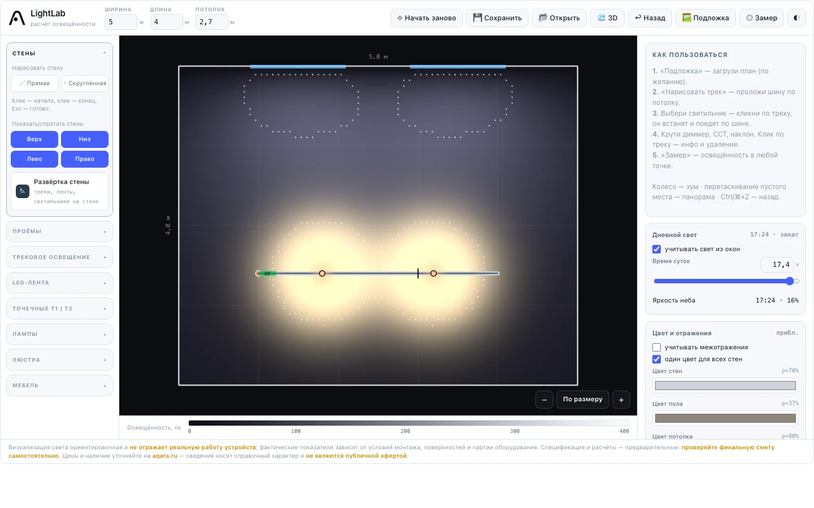Zoom out with the minus button

(x=544, y=400)
